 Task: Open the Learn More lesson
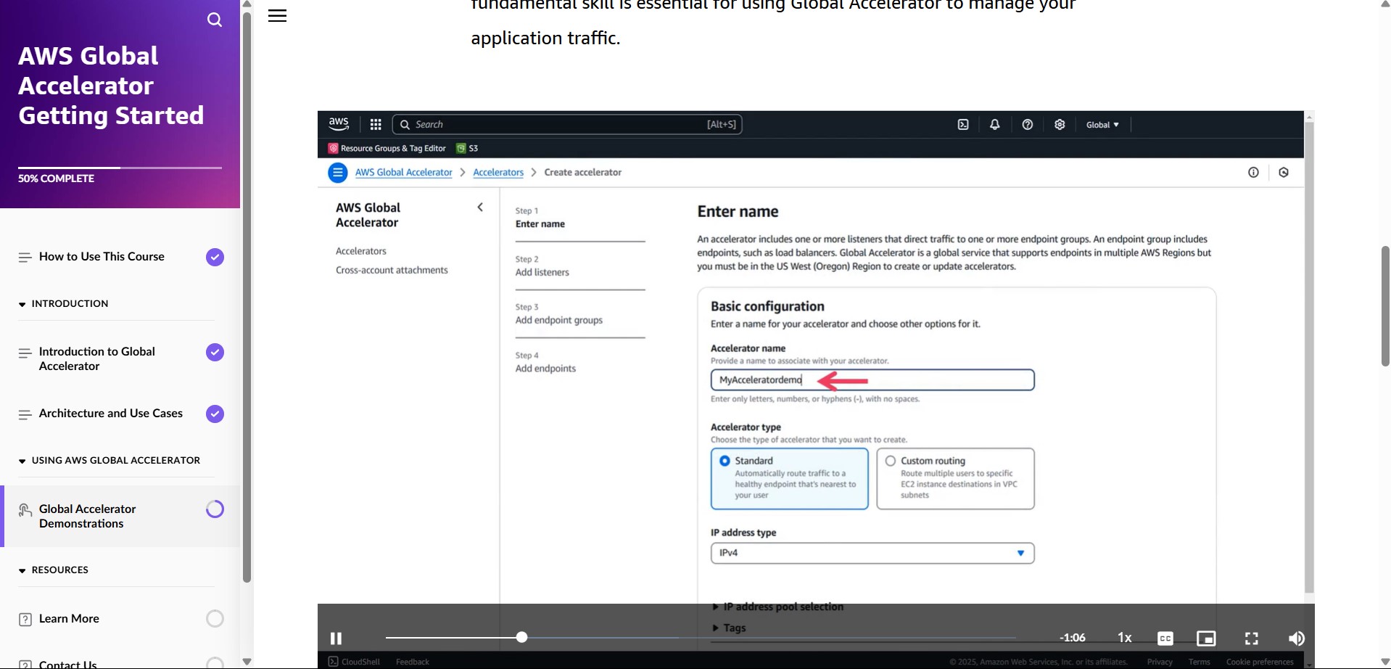69,619
